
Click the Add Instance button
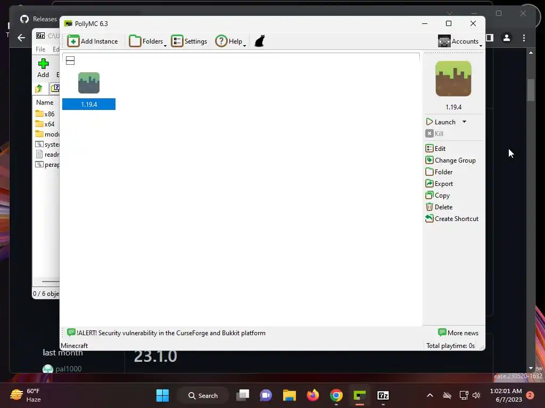93,41
